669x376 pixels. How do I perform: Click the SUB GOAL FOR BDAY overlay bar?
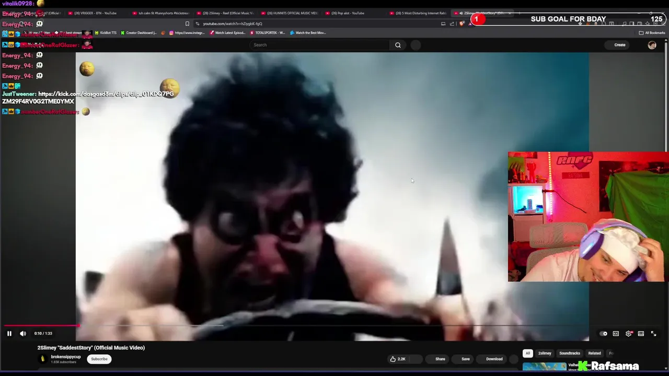coord(568,19)
